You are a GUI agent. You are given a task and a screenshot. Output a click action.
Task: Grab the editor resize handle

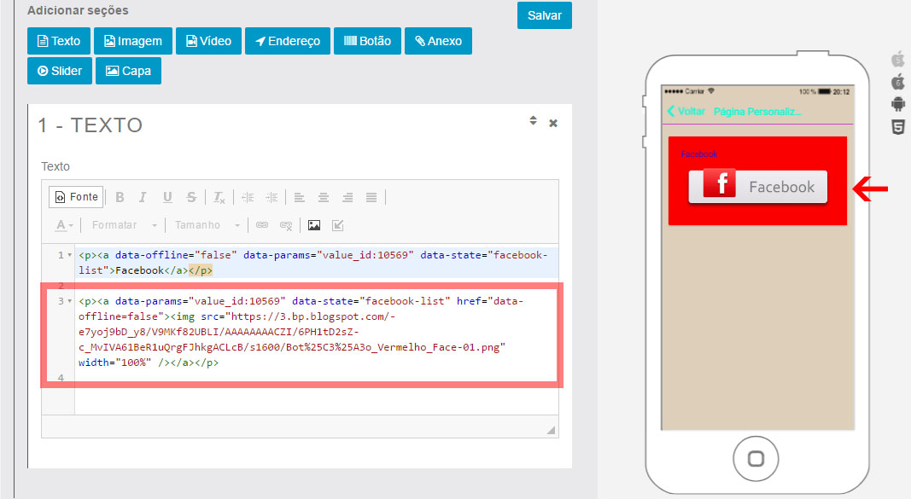551,430
